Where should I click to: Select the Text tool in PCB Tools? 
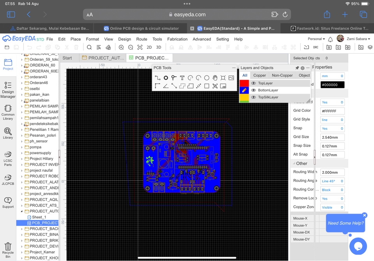(x=182, y=78)
